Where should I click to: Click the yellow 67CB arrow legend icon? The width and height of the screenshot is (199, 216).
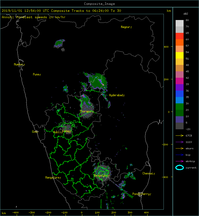click(x=179, y=135)
